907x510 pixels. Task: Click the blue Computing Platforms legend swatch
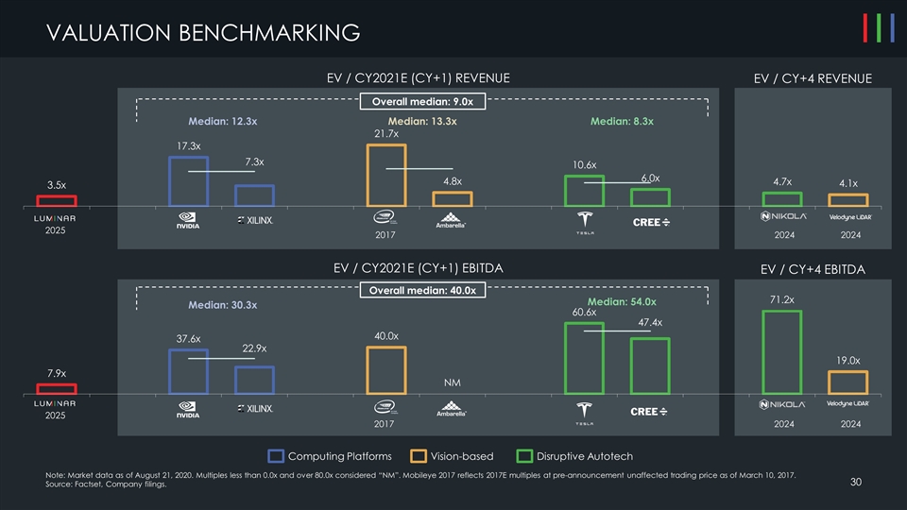[278, 458]
